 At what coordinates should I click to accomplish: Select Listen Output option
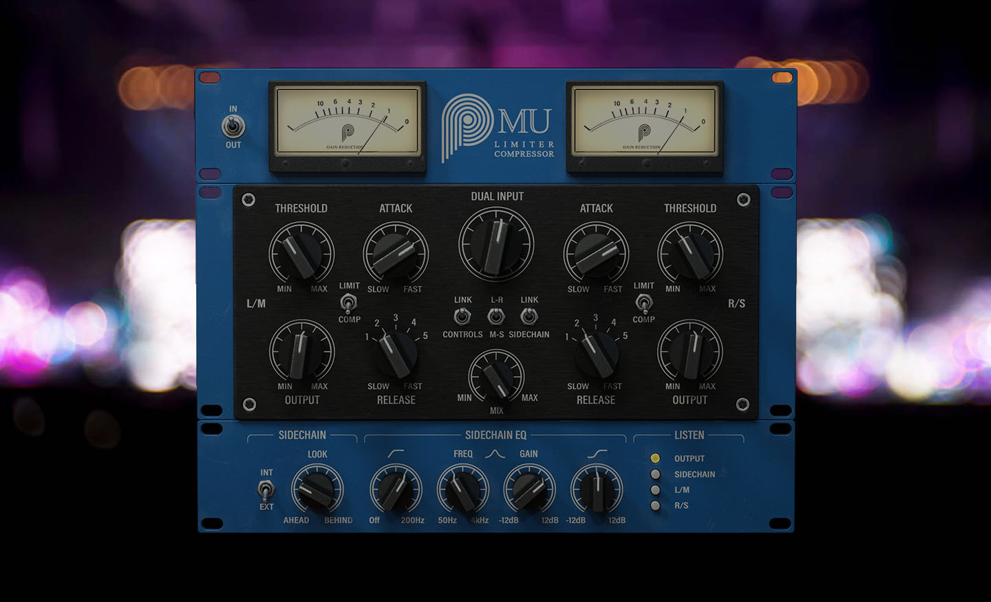coord(655,458)
